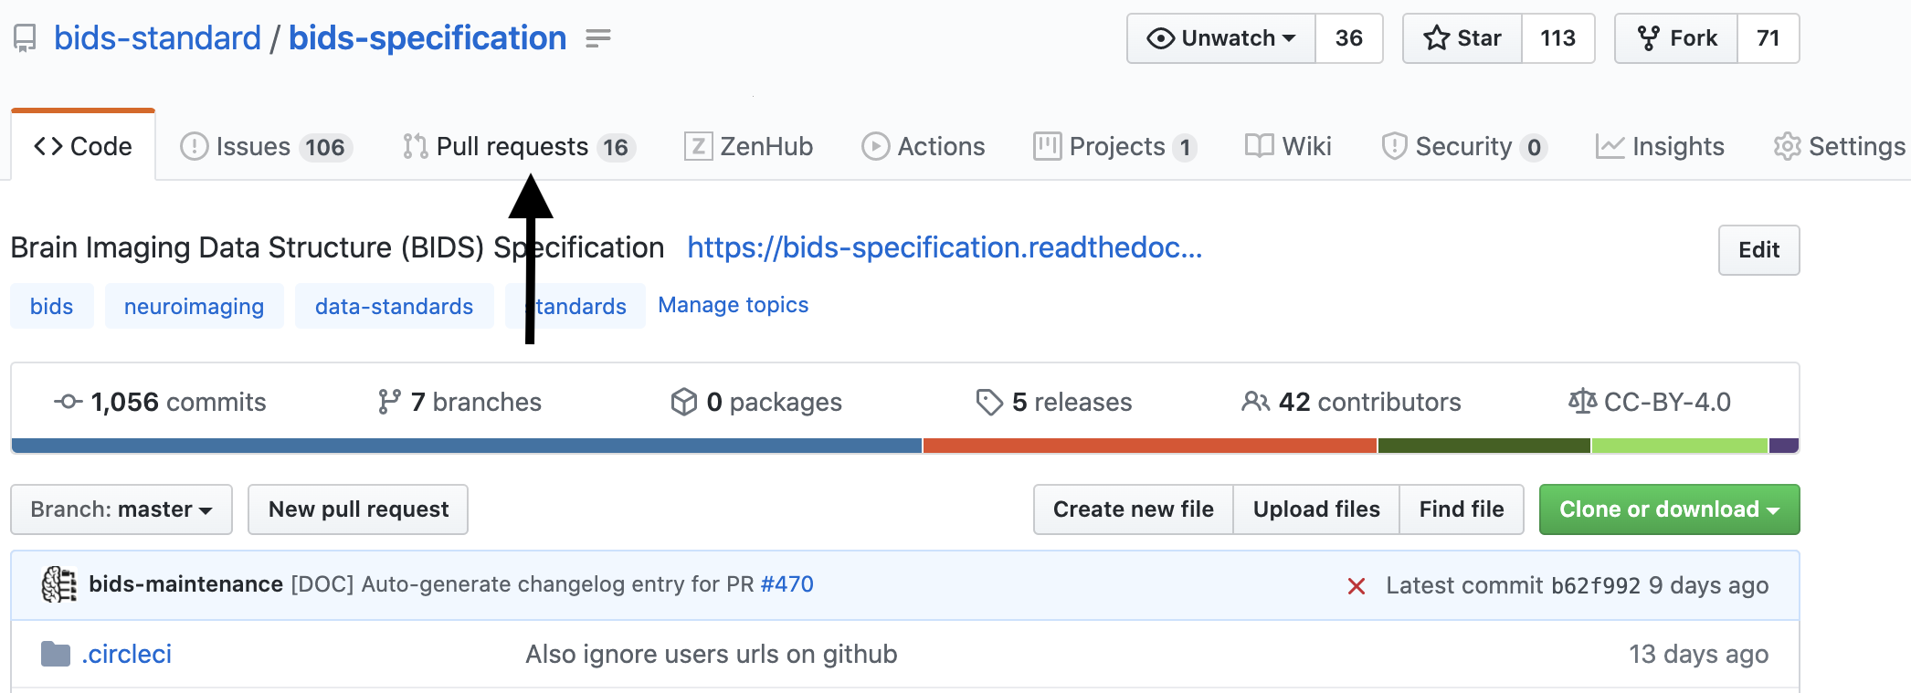Click the bids-maintenance avatar image

point(59,585)
